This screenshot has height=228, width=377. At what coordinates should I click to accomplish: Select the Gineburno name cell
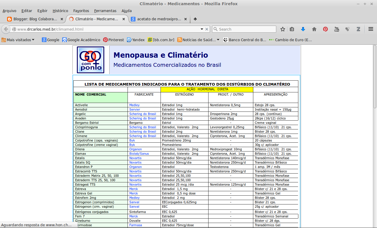(x=100, y=221)
